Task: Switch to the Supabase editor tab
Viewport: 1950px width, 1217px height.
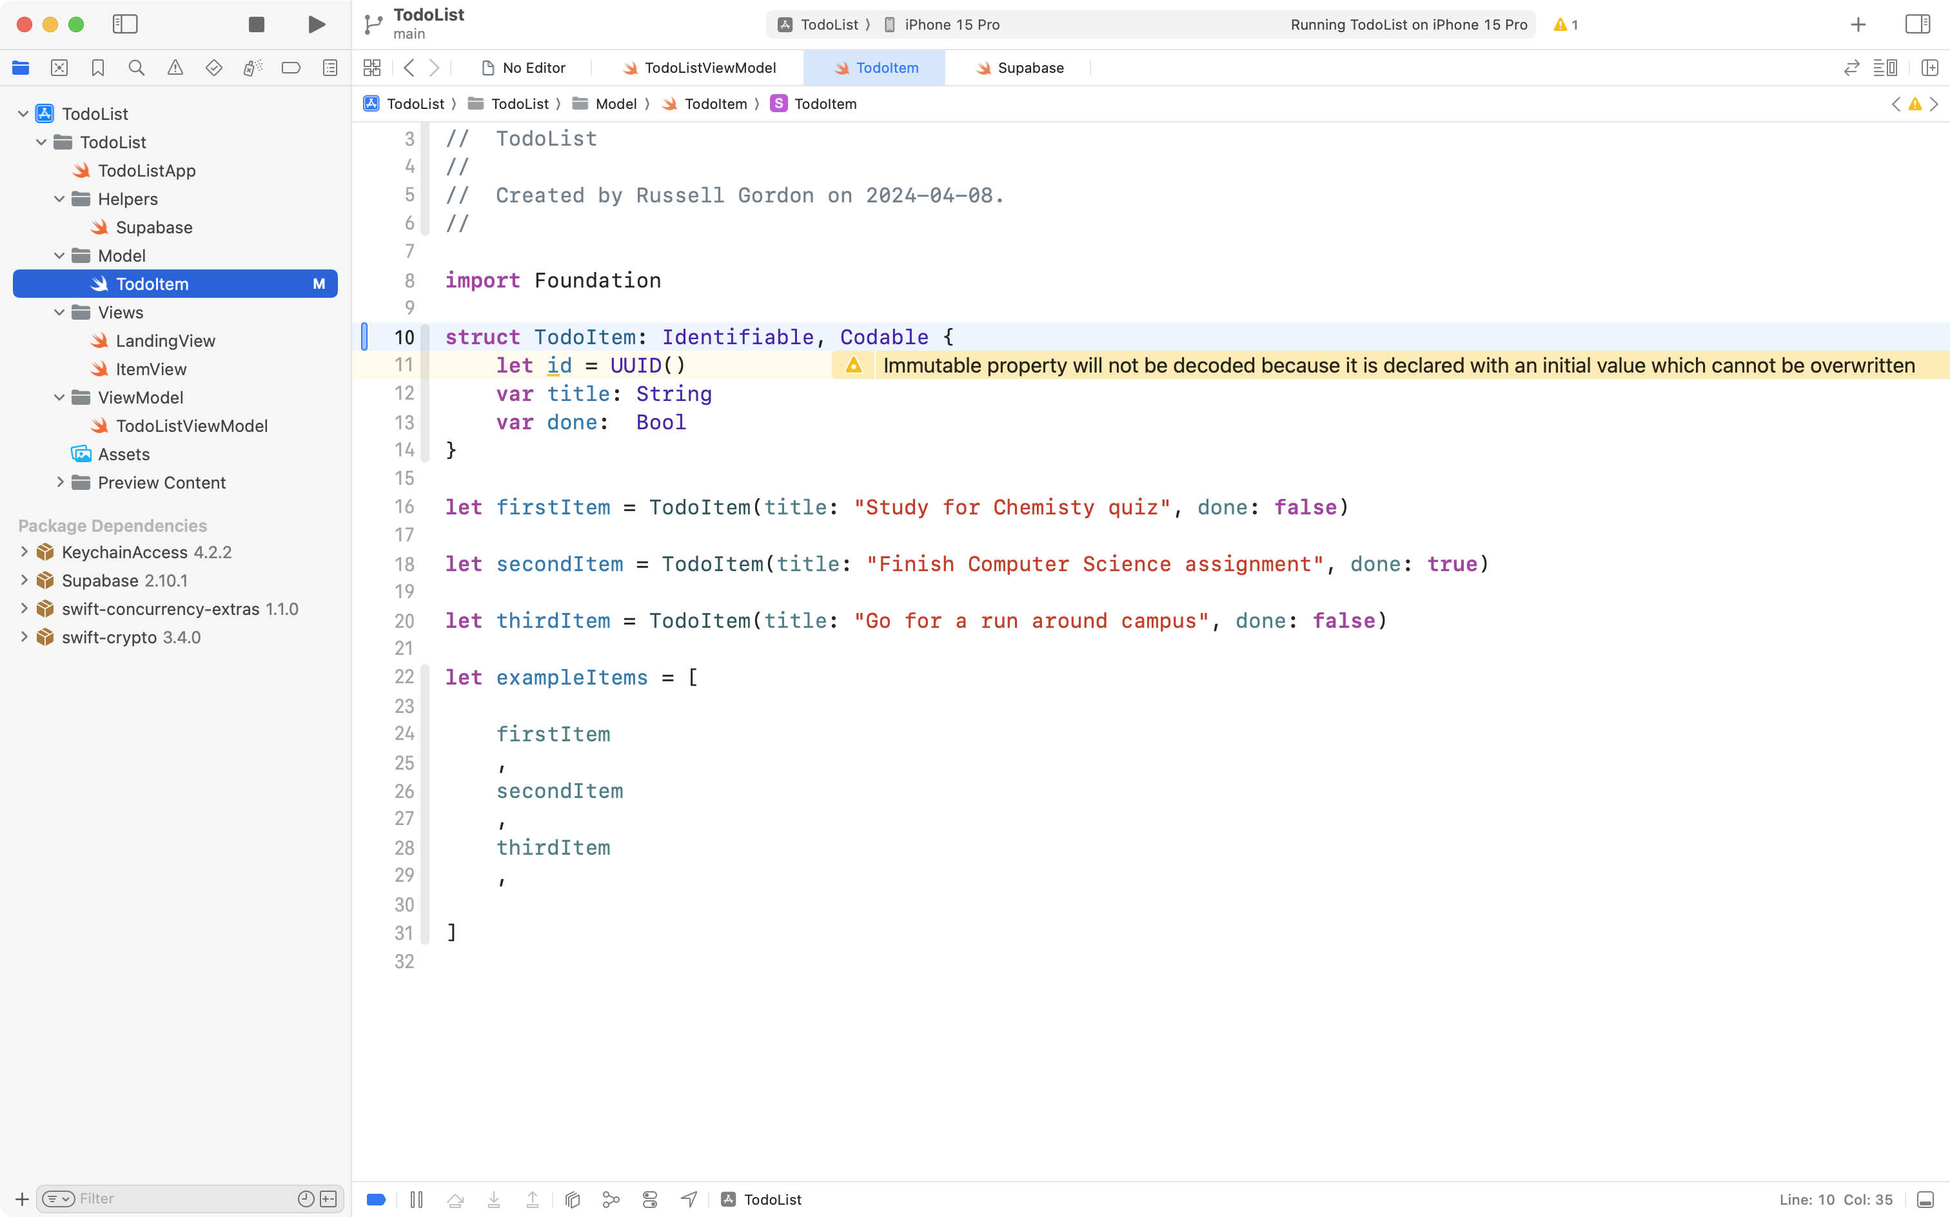Action: coord(1031,68)
